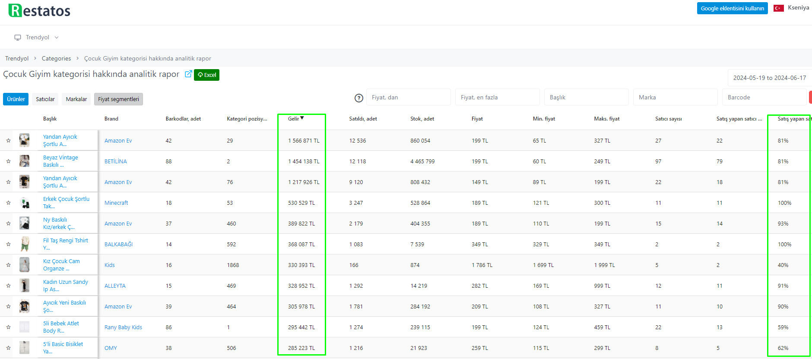This screenshot has width=812, height=359.
Task: Click the Restatos logo
Action: (x=39, y=11)
